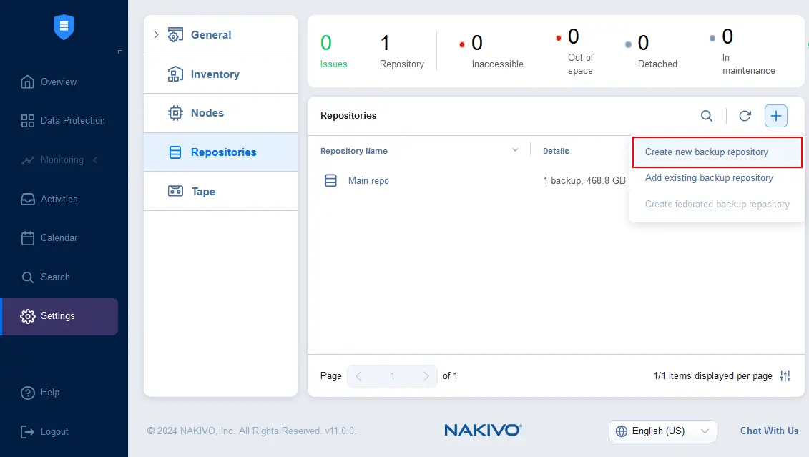
Task: Click the Inaccessible status counter
Action: pyautogui.click(x=491, y=51)
